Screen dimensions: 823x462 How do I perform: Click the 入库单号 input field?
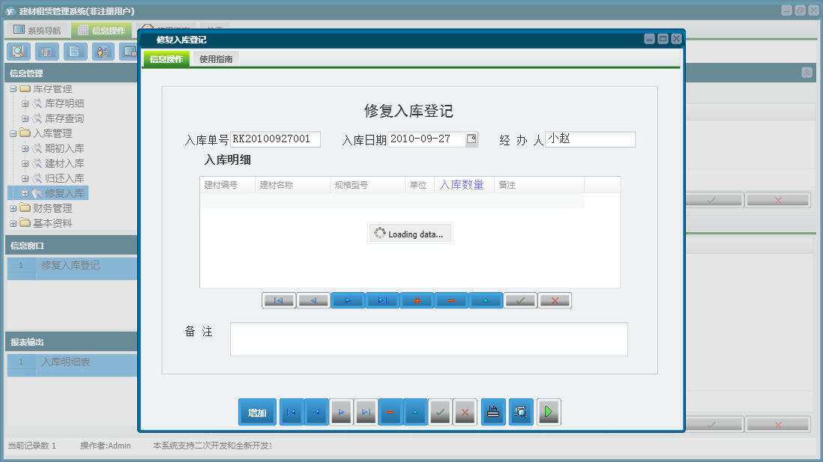coord(276,139)
